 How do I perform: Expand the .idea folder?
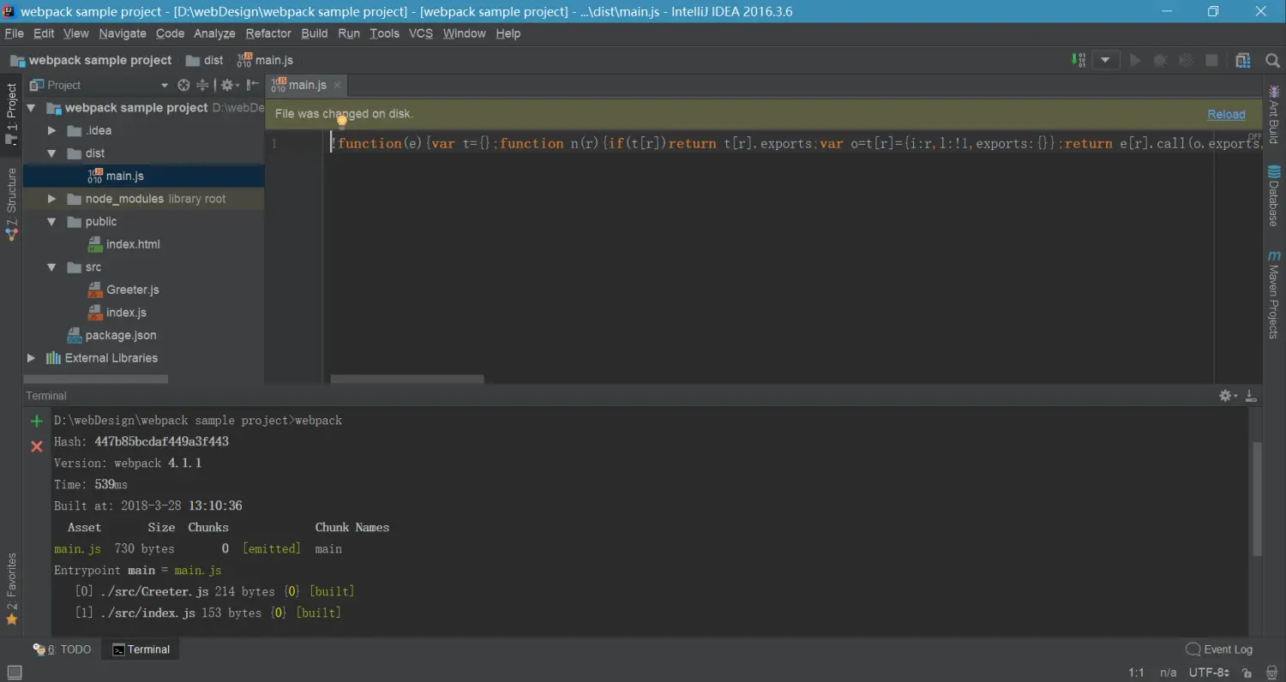[x=52, y=130]
